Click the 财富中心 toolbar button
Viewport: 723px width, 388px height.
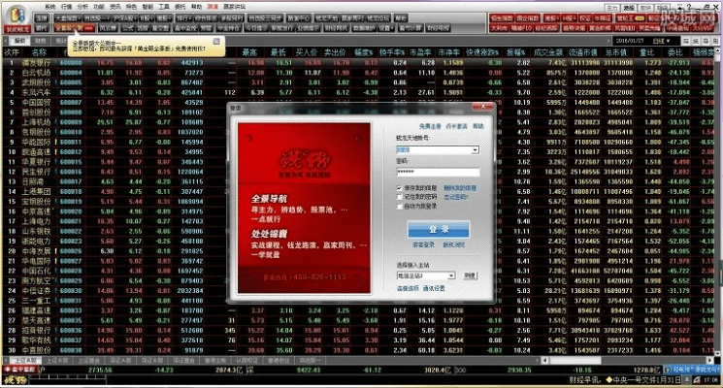click(x=299, y=18)
